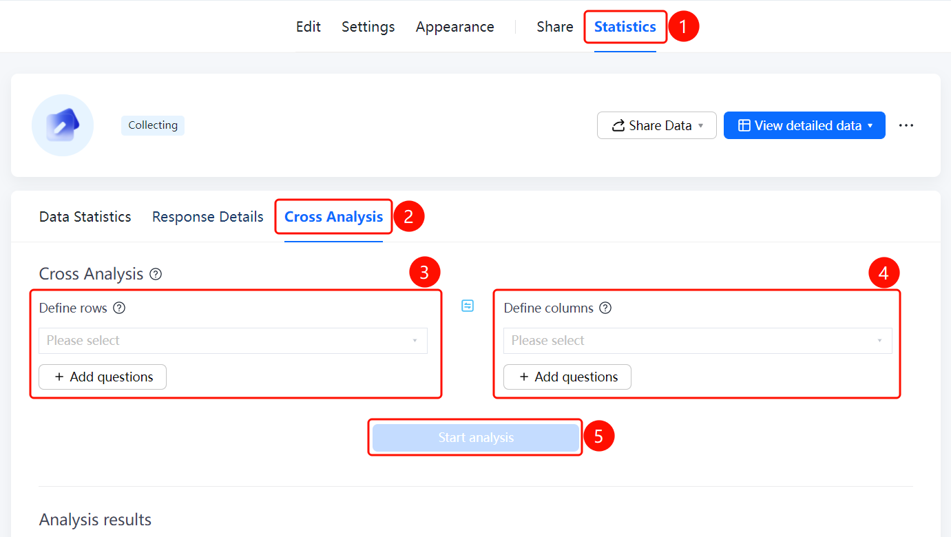
Task: Click the Collecting status badge
Action: coord(153,125)
